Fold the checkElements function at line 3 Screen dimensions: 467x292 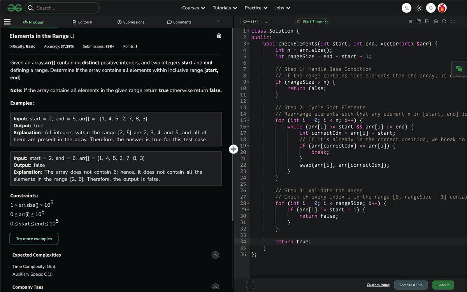point(248,44)
